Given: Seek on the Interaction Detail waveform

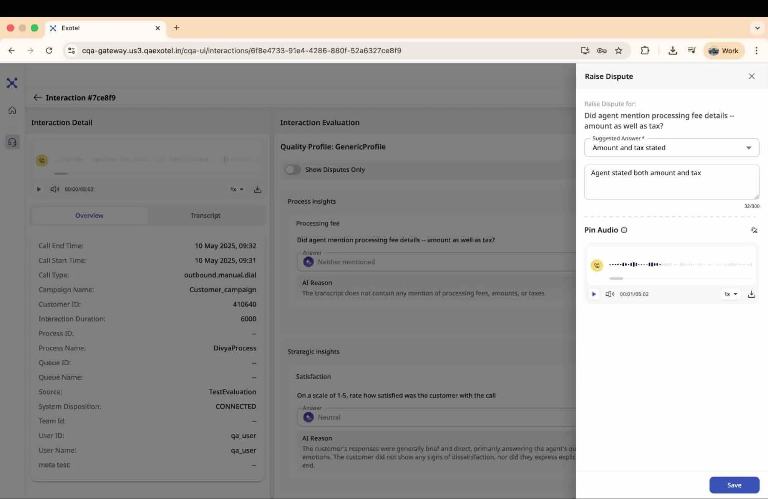Looking at the screenshot, I should click(158, 159).
